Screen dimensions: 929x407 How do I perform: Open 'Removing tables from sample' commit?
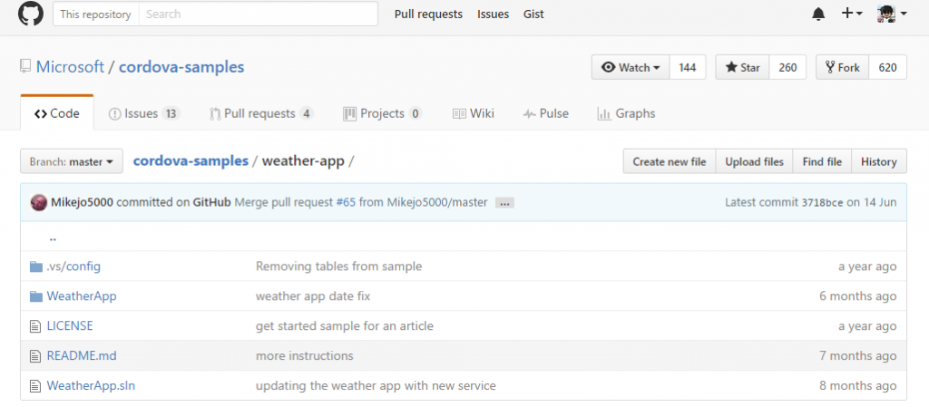pyautogui.click(x=339, y=266)
